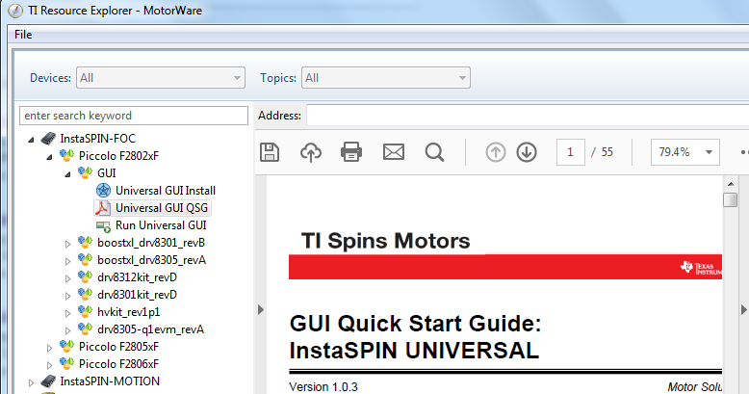Click the Piccolo F2805xF package icon
Image resolution: width=749 pixels, height=394 pixels.
click(x=66, y=346)
